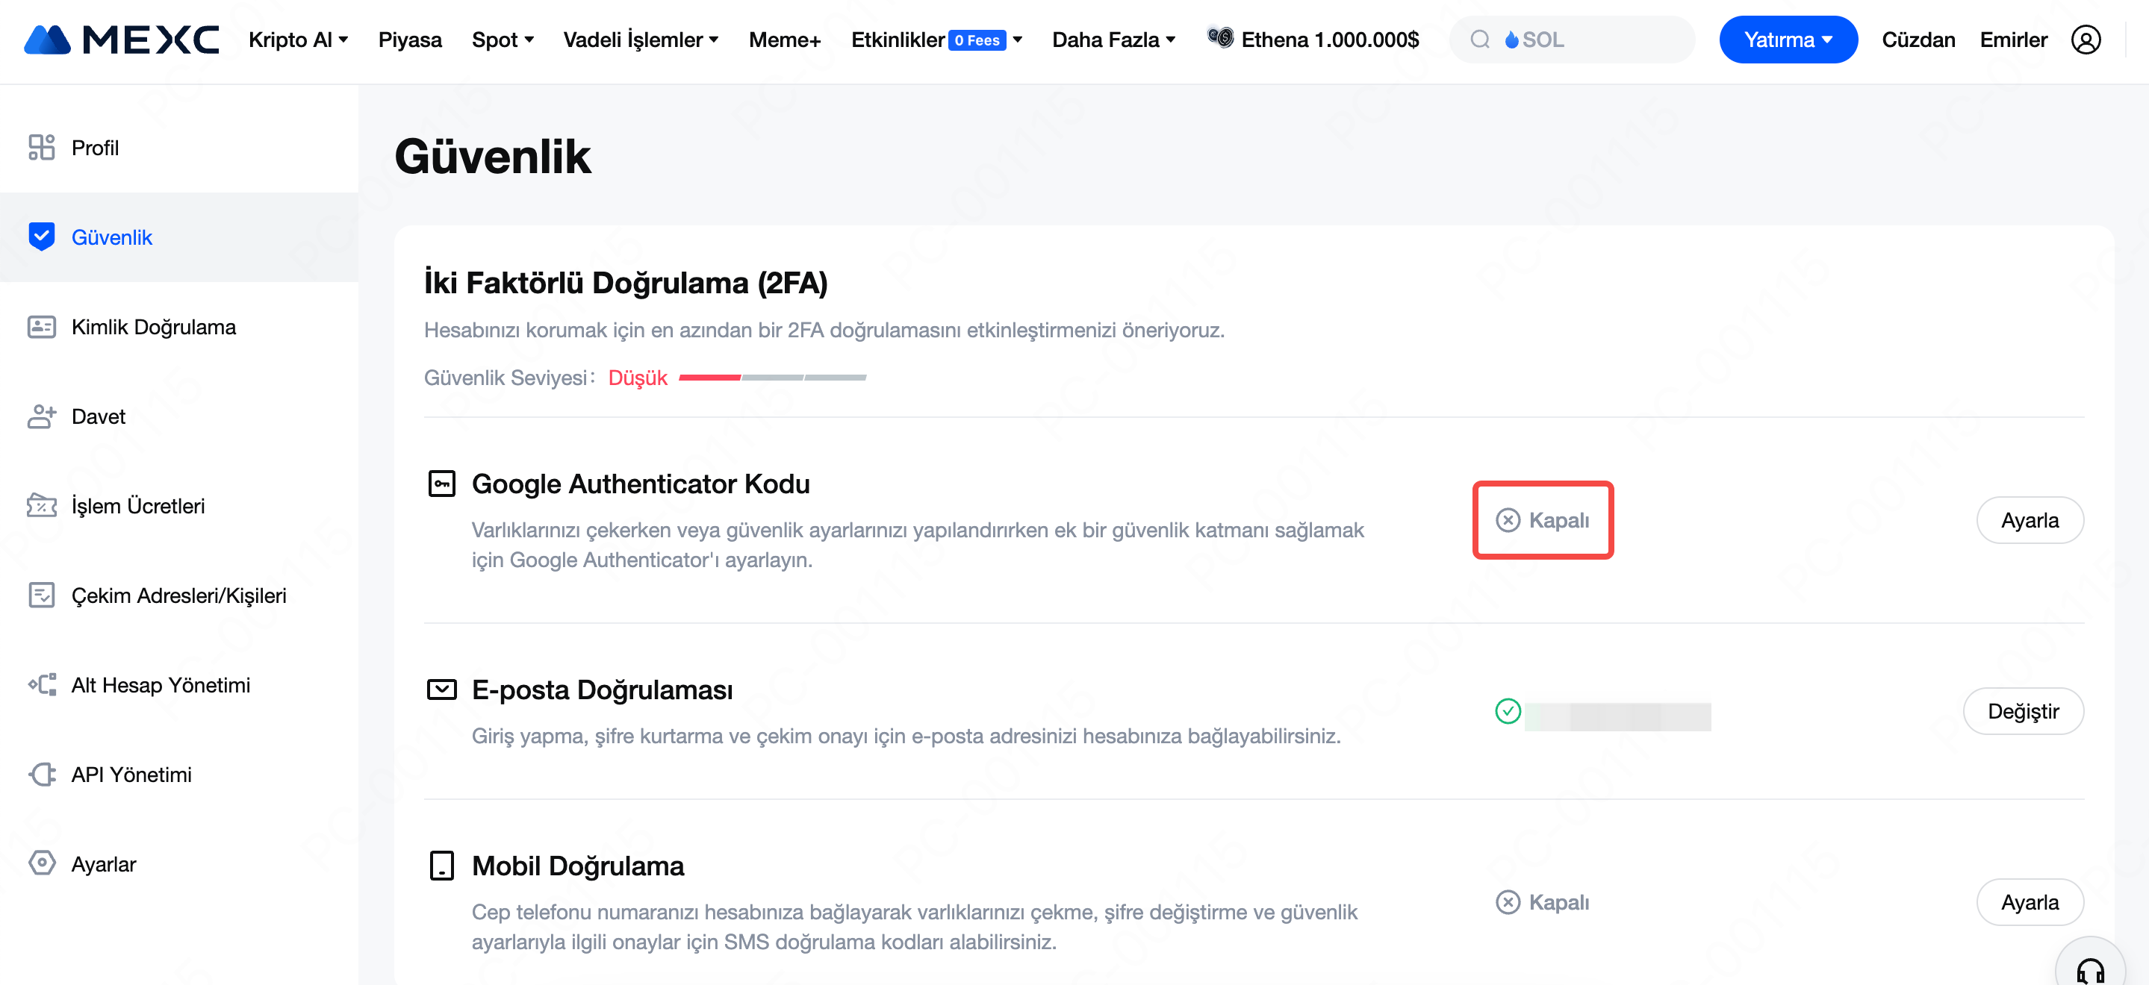The height and width of the screenshot is (985, 2149).
Task: Open Çekim Adresleri/Kişileri in sidebar
Action: click(178, 595)
